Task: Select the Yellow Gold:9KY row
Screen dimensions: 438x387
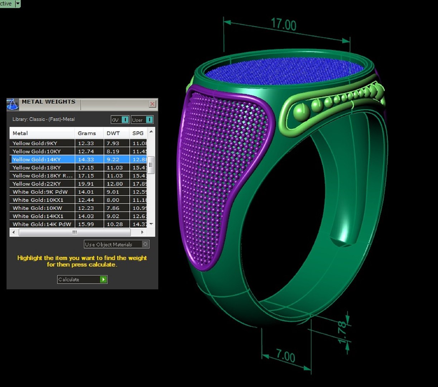Action: pos(78,143)
